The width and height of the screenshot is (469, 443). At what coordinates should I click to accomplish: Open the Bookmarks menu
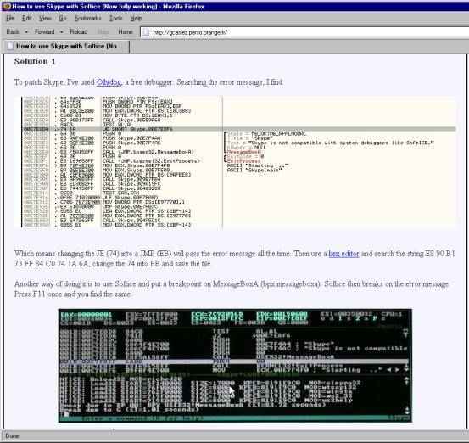pyautogui.click(x=87, y=19)
